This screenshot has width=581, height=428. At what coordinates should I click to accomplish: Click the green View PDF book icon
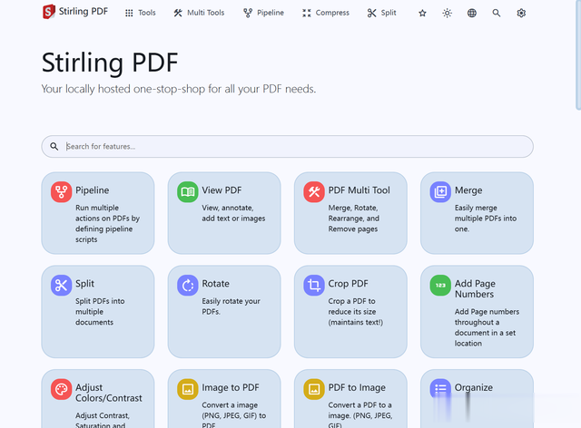click(188, 192)
